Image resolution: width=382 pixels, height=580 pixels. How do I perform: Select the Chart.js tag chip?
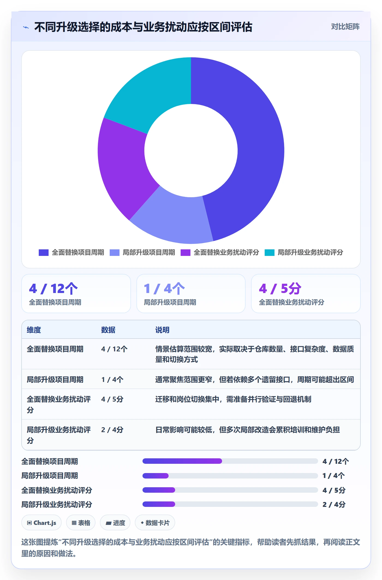point(41,523)
